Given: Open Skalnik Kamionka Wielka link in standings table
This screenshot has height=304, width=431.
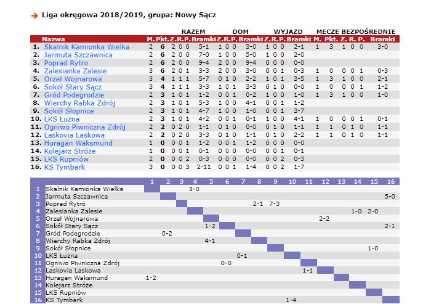Looking at the screenshot, I should pos(86,47).
